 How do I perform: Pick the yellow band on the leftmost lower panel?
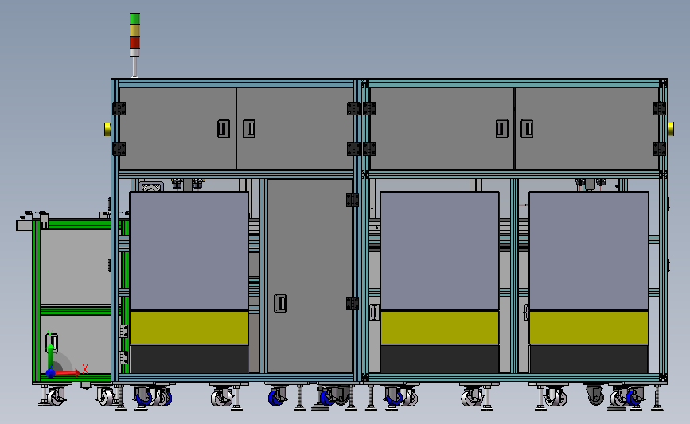click(x=189, y=328)
